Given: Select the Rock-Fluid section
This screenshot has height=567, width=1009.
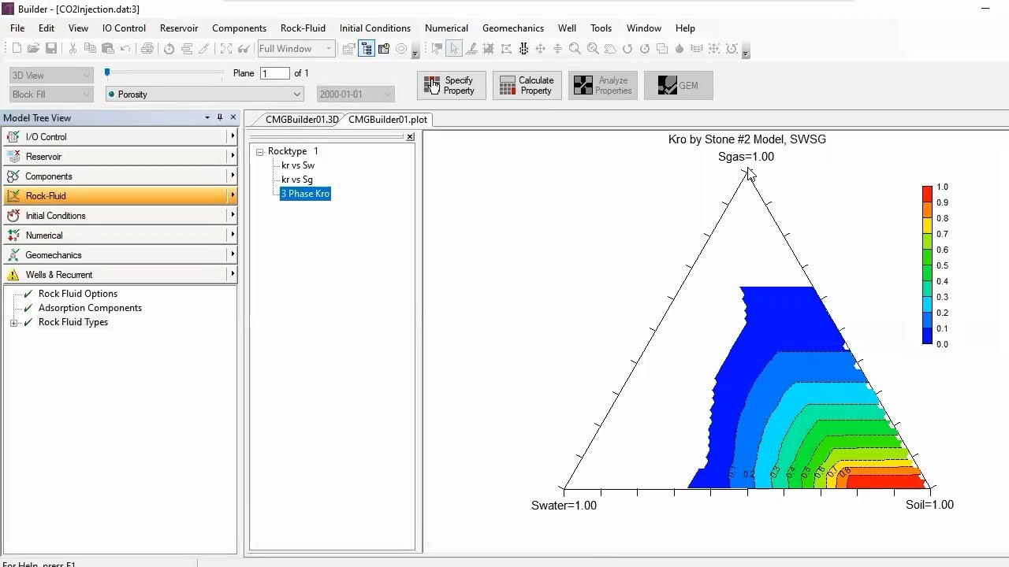Looking at the screenshot, I should click(x=120, y=196).
